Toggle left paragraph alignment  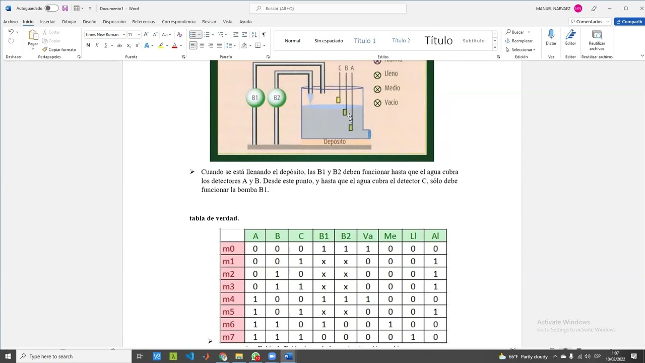(193, 45)
